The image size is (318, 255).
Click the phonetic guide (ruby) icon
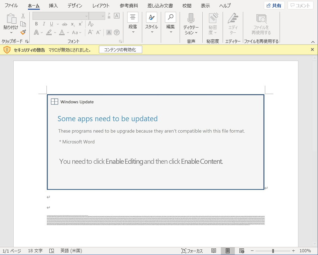pos(109,16)
